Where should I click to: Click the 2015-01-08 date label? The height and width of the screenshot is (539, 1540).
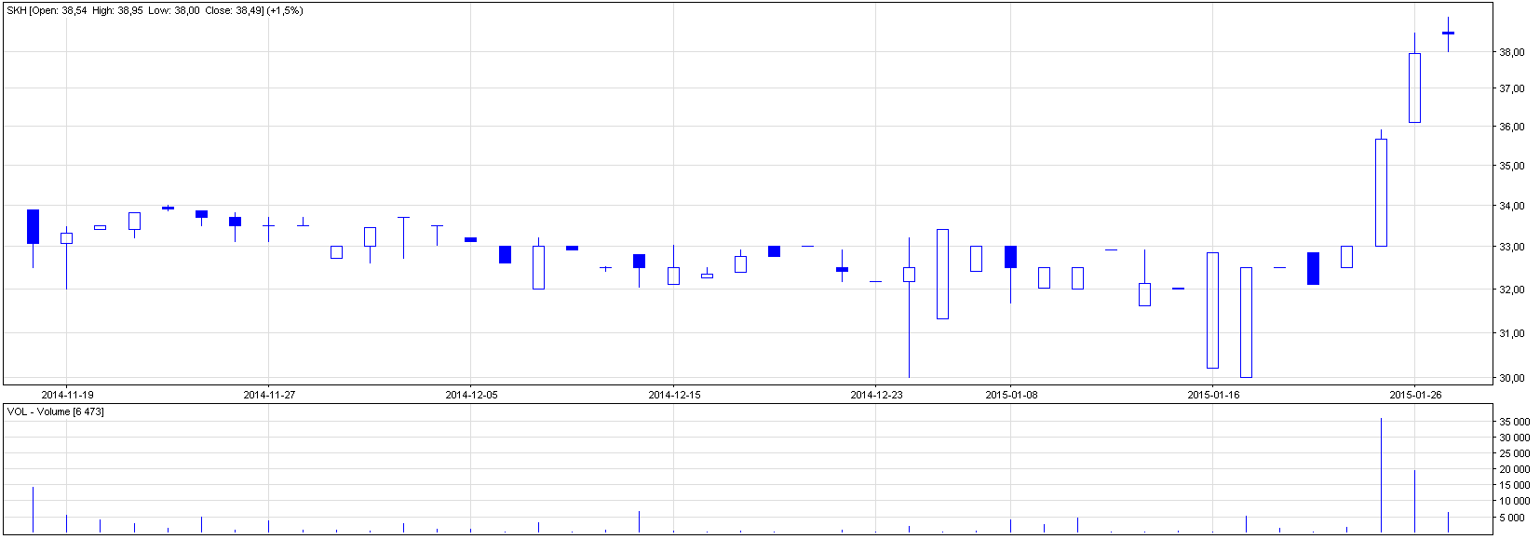pyautogui.click(x=1011, y=395)
